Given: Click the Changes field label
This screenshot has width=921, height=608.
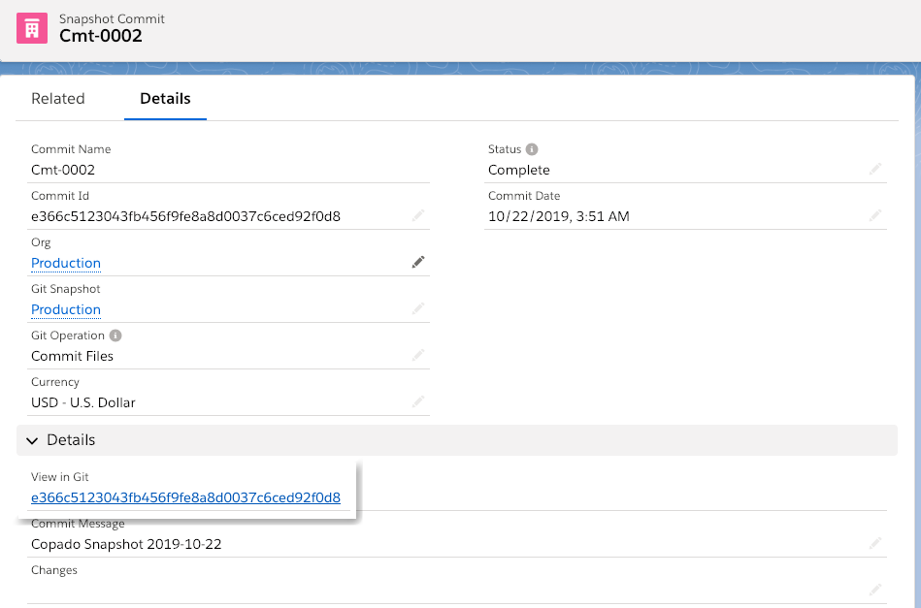Looking at the screenshot, I should coord(54,570).
